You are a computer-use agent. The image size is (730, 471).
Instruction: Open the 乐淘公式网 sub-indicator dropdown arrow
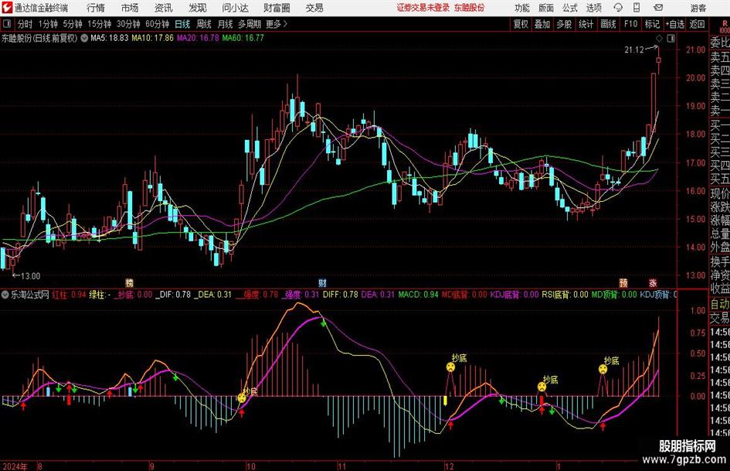point(5,295)
